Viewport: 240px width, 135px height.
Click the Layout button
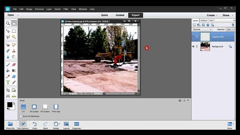[x=66, y=125]
